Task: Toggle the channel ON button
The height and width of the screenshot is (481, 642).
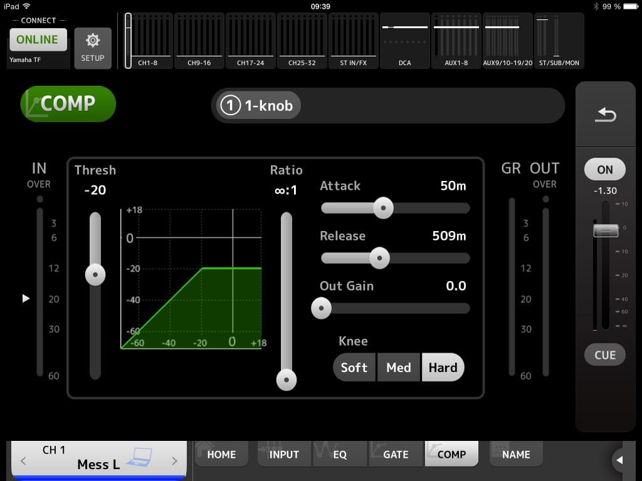Action: [x=605, y=169]
